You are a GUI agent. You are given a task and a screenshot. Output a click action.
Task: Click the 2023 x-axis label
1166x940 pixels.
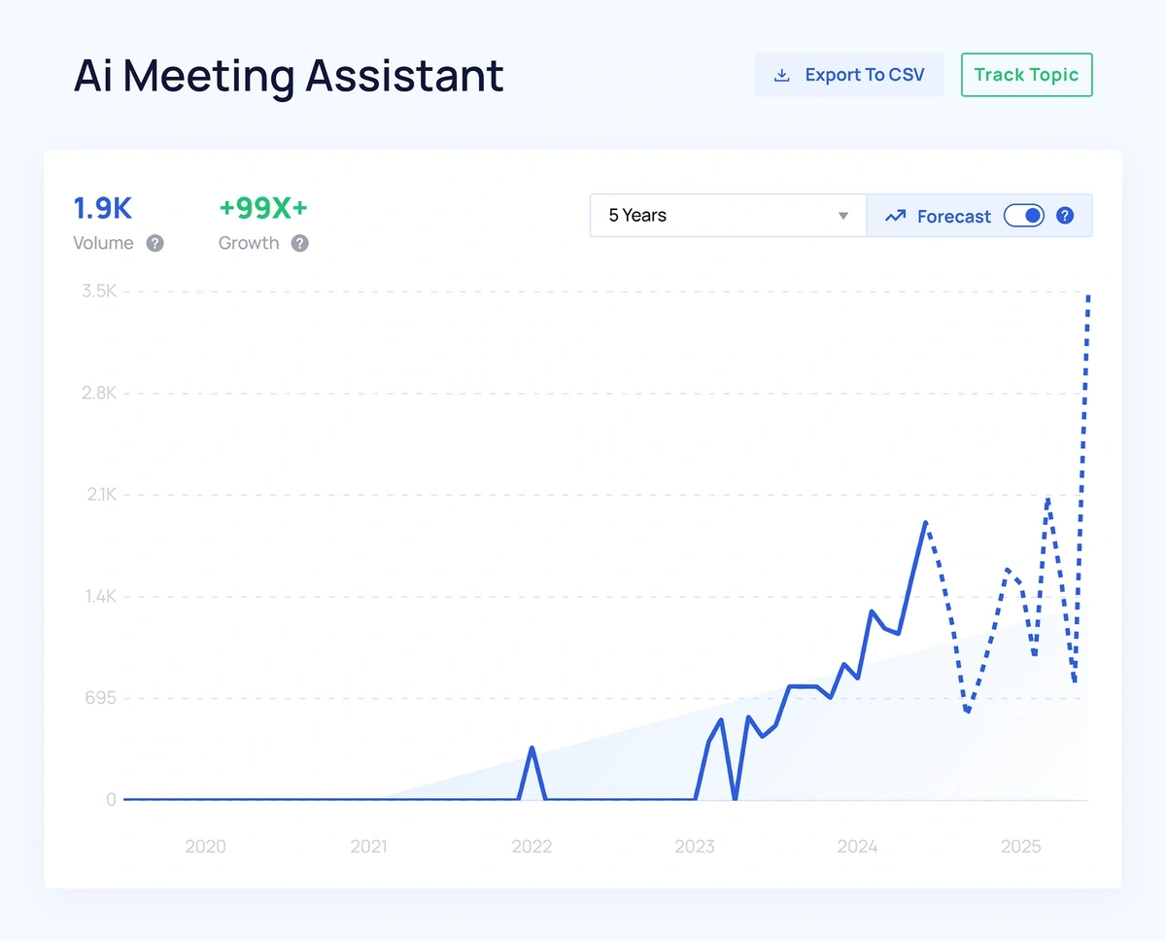[695, 847]
